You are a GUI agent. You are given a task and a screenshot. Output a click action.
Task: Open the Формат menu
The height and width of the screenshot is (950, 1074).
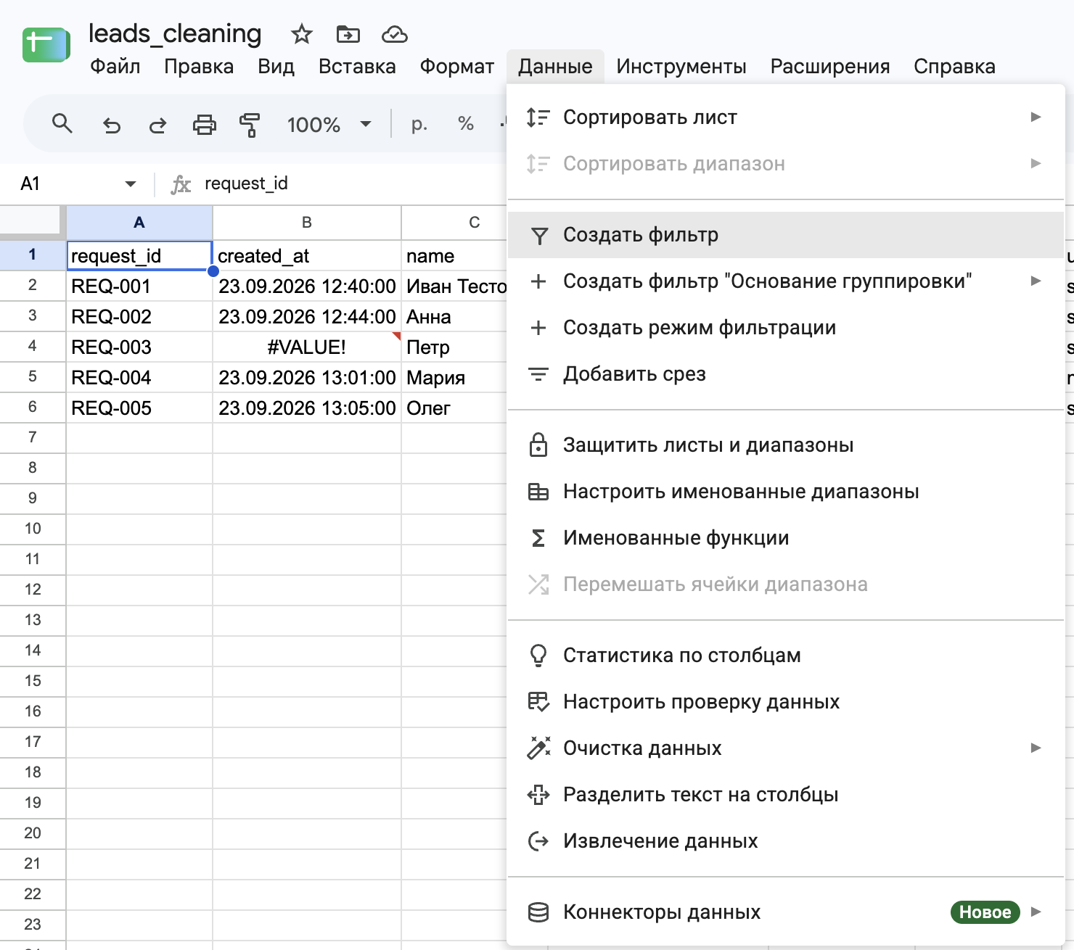(457, 67)
